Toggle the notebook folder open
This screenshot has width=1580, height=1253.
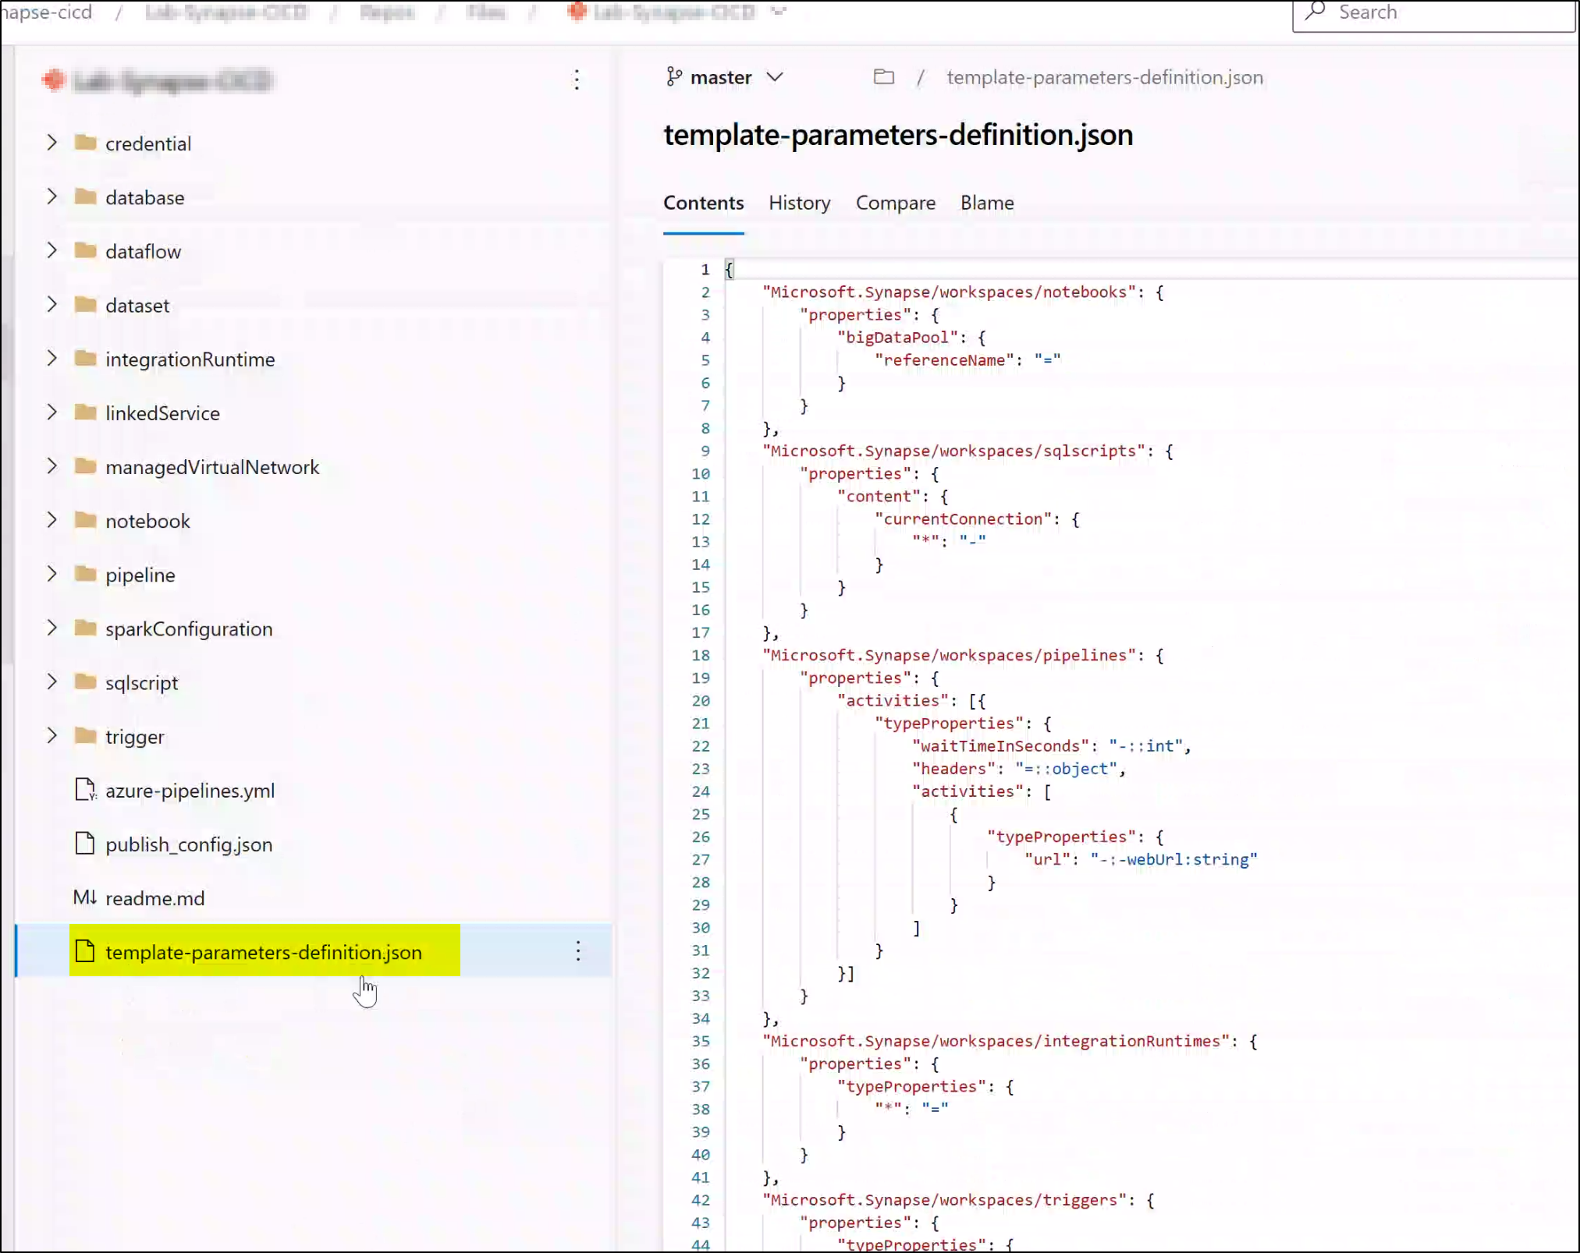[x=51, y=519]
